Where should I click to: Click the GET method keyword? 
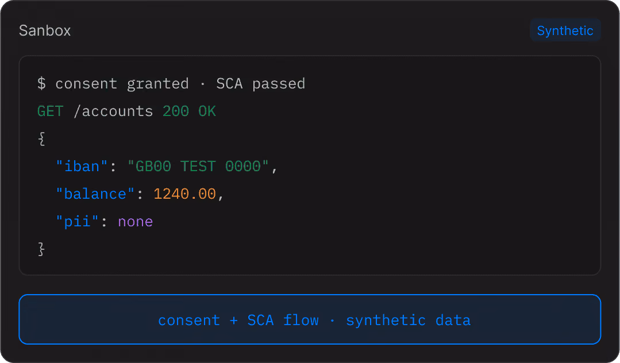click(x=50, y=111)
